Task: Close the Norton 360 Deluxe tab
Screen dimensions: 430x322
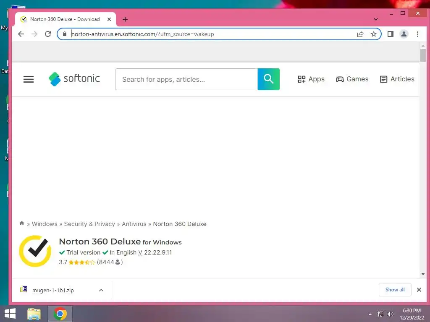Action: click(x=109, y=19)
